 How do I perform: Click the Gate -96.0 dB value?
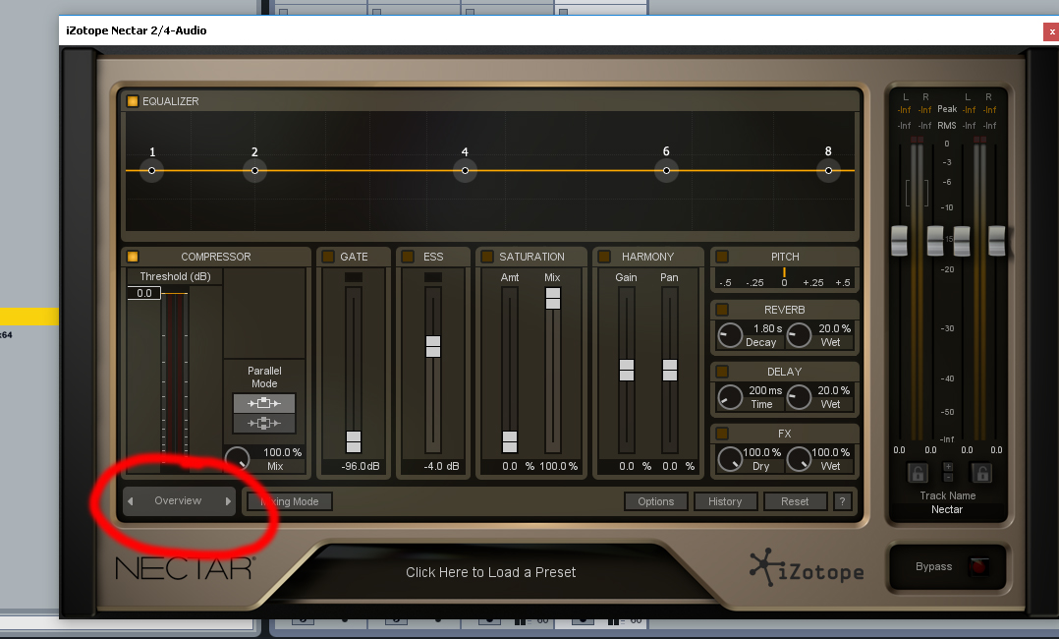361,467
